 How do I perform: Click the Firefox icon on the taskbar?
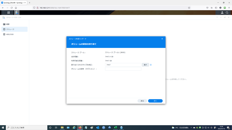[x=80, y=128]
